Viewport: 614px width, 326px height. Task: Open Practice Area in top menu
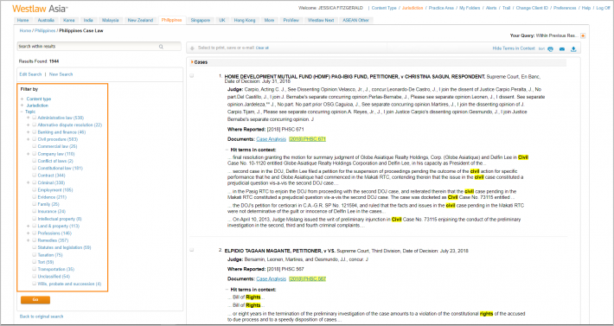441,8
